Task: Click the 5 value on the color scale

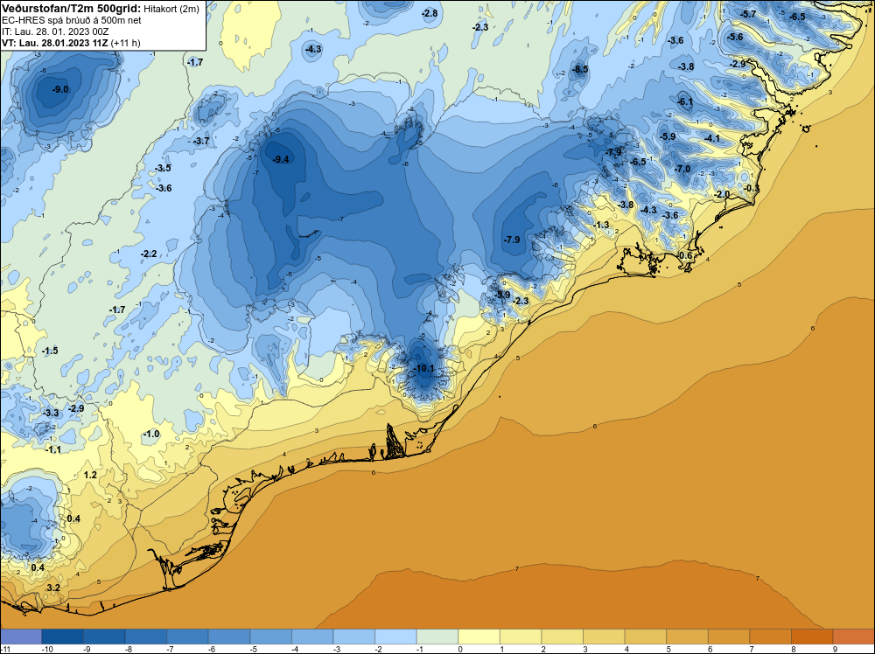Action: pyautogui.click(x=668, y=649)
